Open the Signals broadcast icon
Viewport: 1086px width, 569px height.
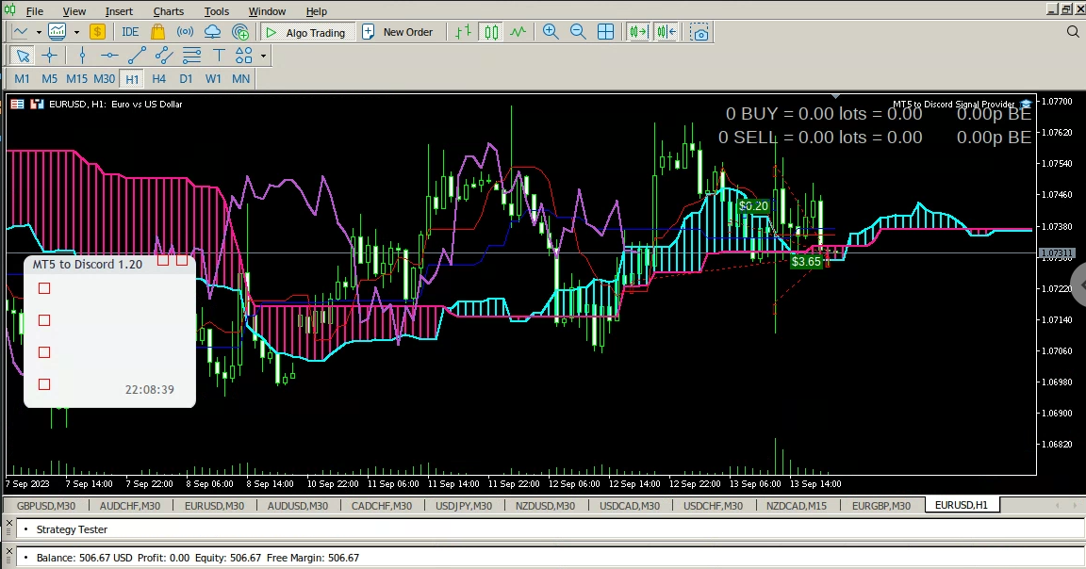[185, 32]
